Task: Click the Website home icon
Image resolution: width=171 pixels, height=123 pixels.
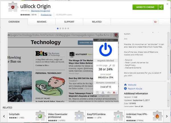Action: coord(126,85)
